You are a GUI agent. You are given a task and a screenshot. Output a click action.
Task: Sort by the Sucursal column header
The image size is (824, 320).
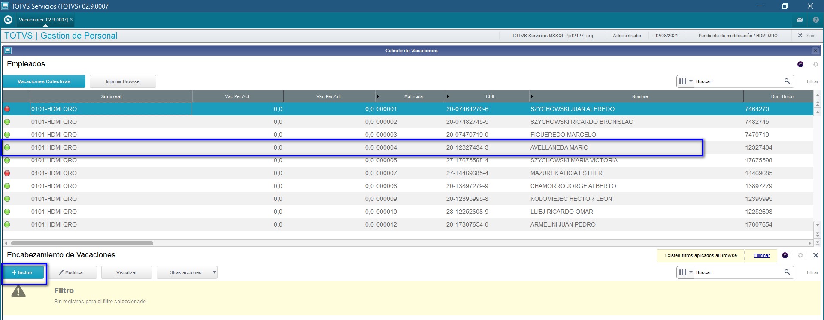coord(111,96)
